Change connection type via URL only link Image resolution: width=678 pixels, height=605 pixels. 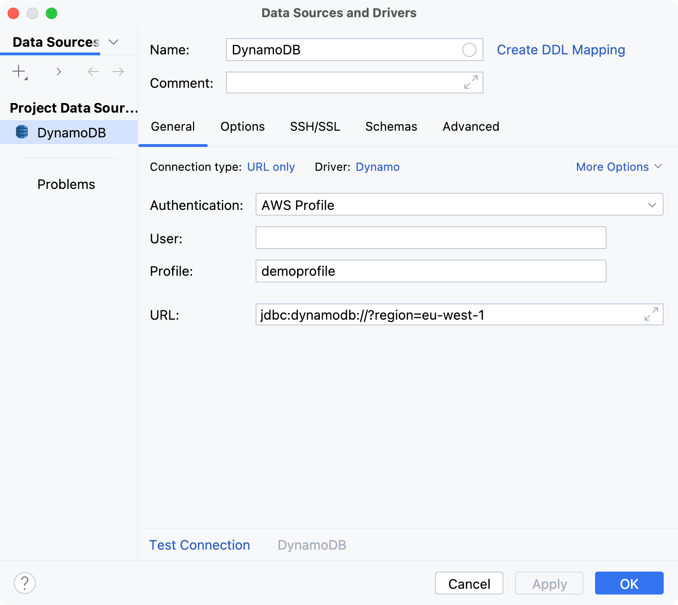point(271,167)
